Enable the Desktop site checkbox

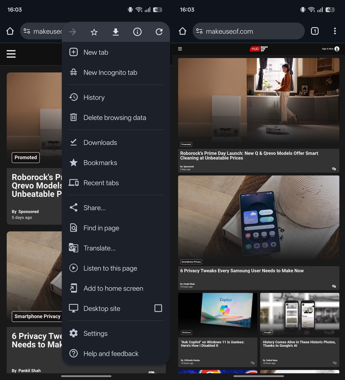pos(158,308)
